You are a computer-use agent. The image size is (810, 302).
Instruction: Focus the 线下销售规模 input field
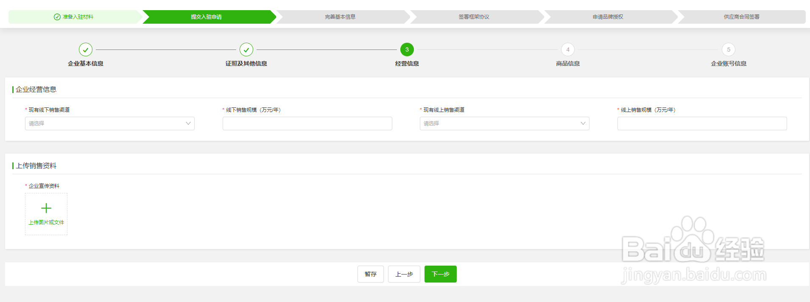point(307,124)
